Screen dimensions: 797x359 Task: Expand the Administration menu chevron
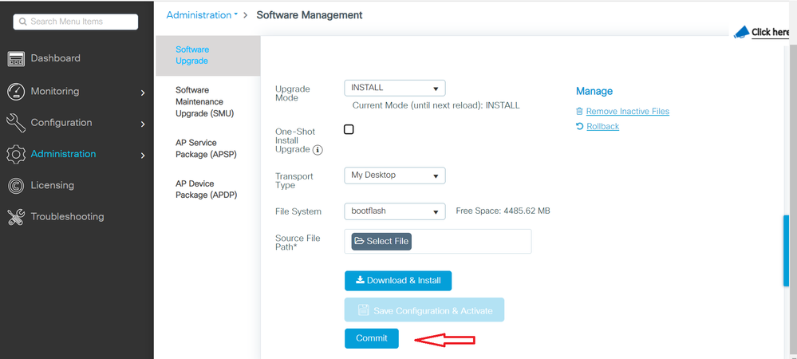click(x=143, y=156)
